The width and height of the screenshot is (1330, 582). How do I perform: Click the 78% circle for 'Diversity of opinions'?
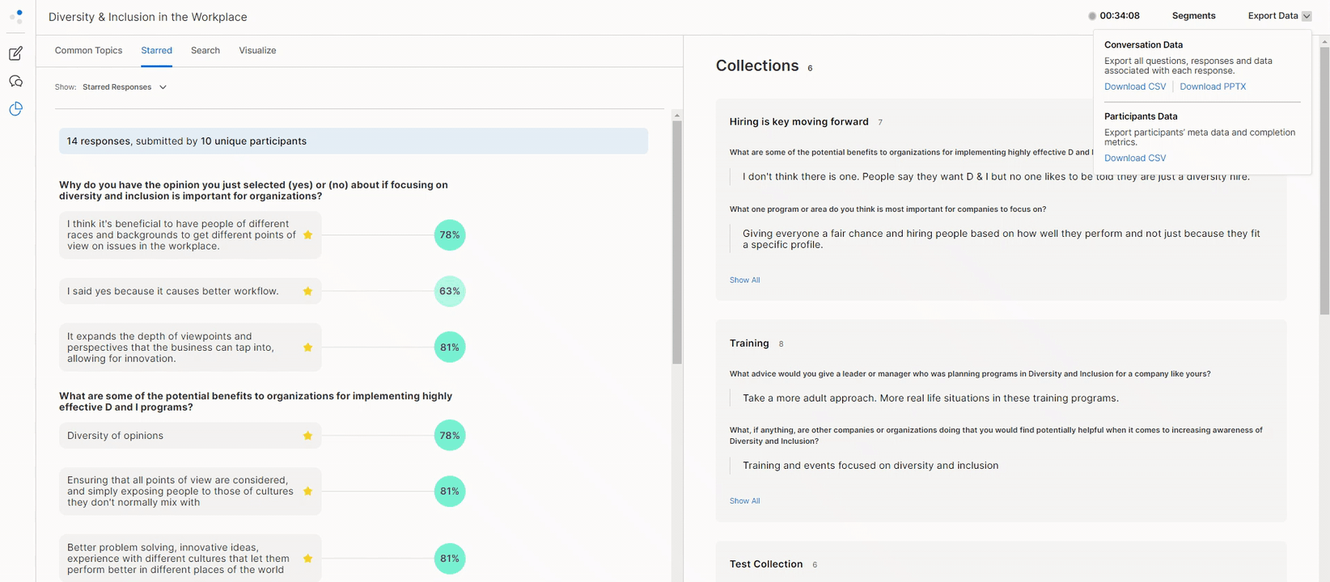[x=450, y=436]
